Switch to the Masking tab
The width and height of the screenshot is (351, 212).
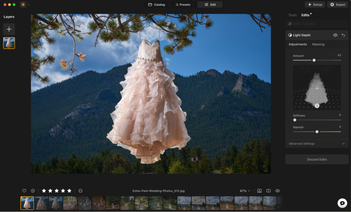[x=318, y=44]
